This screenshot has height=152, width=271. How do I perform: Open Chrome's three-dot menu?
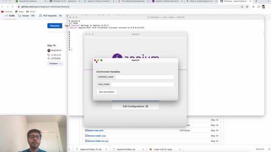(268, 7)
